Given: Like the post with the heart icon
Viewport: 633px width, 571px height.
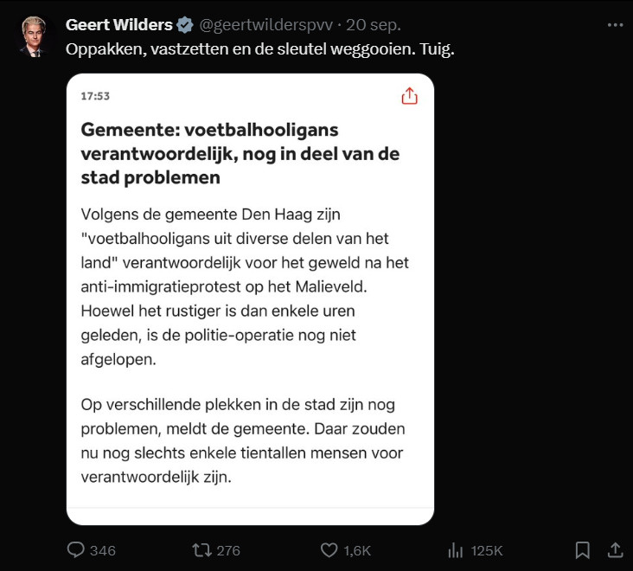Looking at the screenshot, I should [329, 550].
